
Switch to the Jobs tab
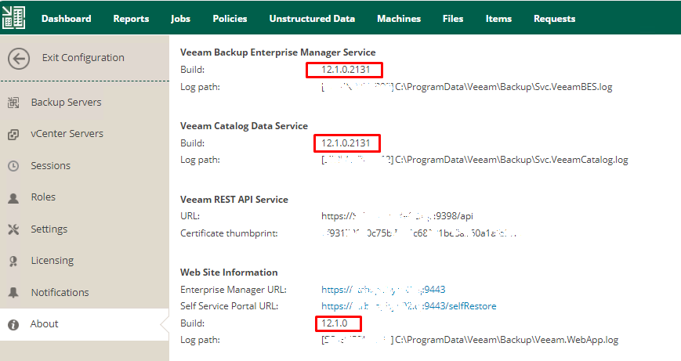[x=180, y=19]
